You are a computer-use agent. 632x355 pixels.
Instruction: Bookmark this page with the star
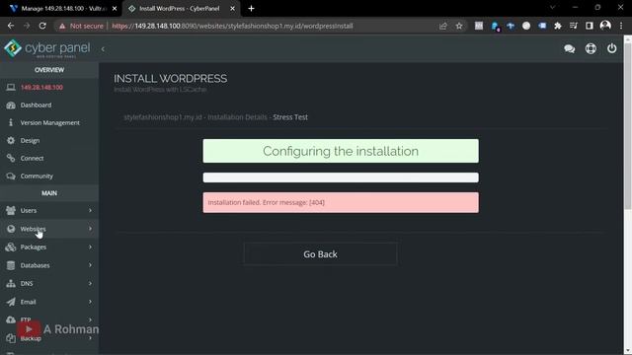[x=458, y=26]
